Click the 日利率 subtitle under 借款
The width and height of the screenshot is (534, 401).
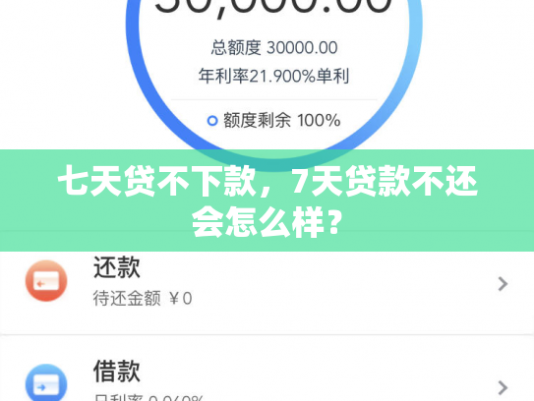click(x=148, y=398)
